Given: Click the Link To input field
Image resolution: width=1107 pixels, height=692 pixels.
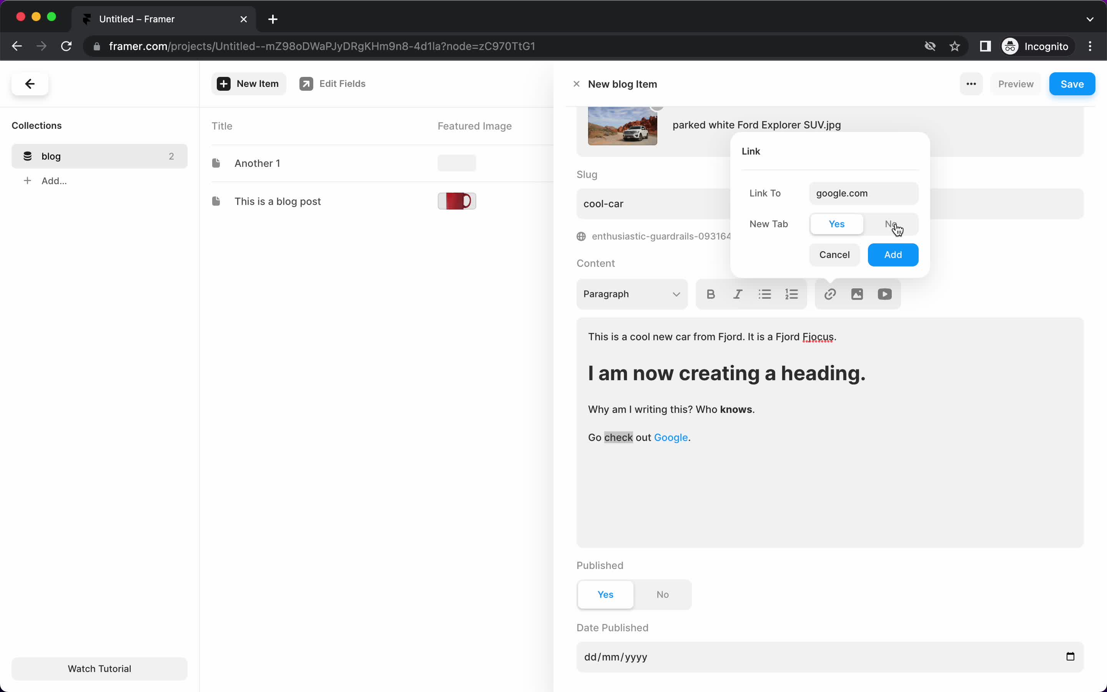Looking at the screenshot, I should [x=864, y=193].
